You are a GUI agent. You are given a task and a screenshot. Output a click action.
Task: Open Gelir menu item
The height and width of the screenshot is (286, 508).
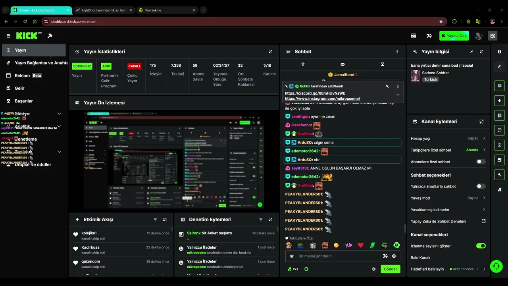34,88
